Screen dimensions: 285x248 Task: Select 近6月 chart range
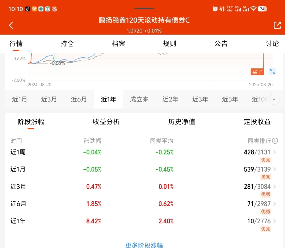coord(79,99)
